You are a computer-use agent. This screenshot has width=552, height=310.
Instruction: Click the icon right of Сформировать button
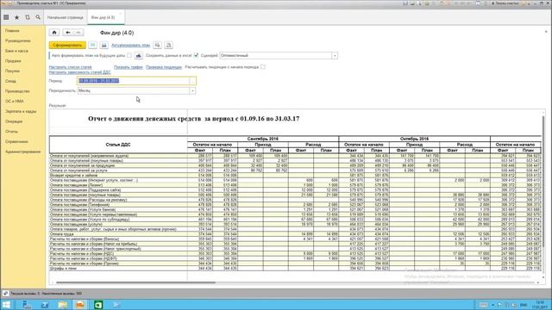[x=92, y=45]
